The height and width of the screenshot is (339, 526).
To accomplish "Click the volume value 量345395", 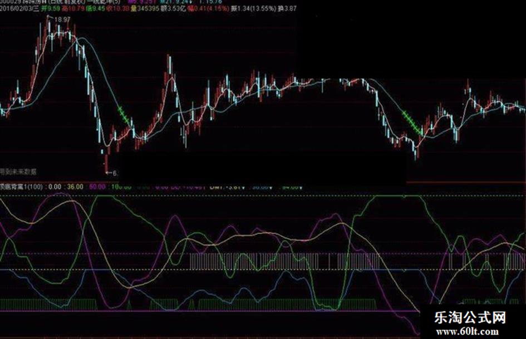I will coord(145,8).
